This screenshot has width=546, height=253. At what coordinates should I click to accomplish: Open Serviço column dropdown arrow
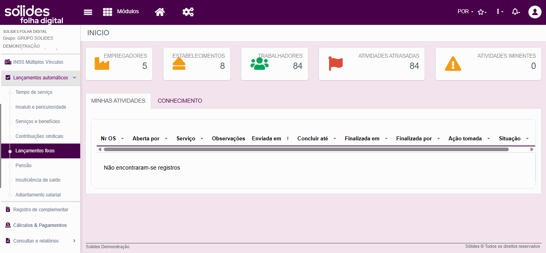click(202, 139)
